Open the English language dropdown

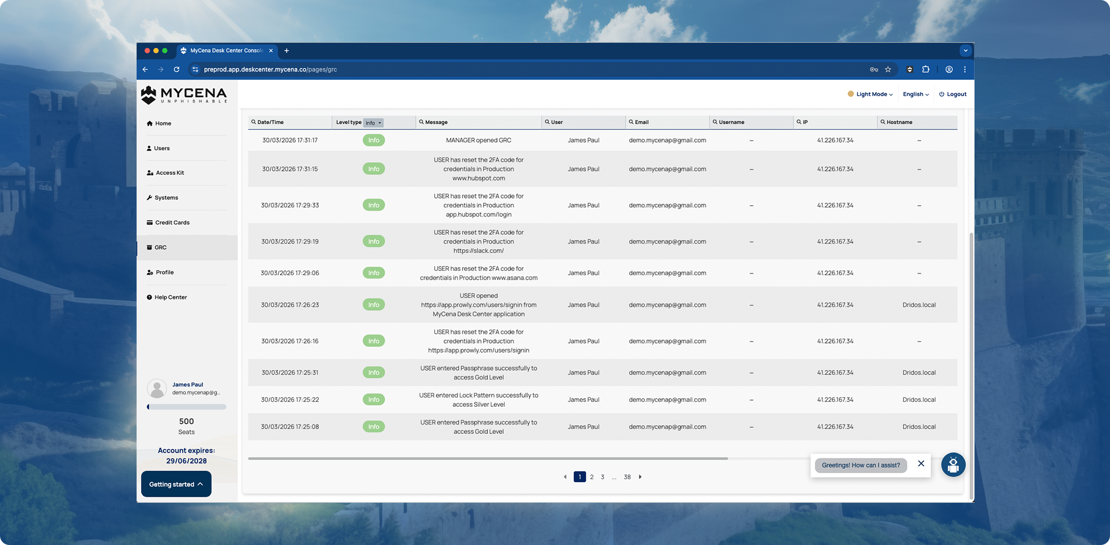click(x=916, y=94)
